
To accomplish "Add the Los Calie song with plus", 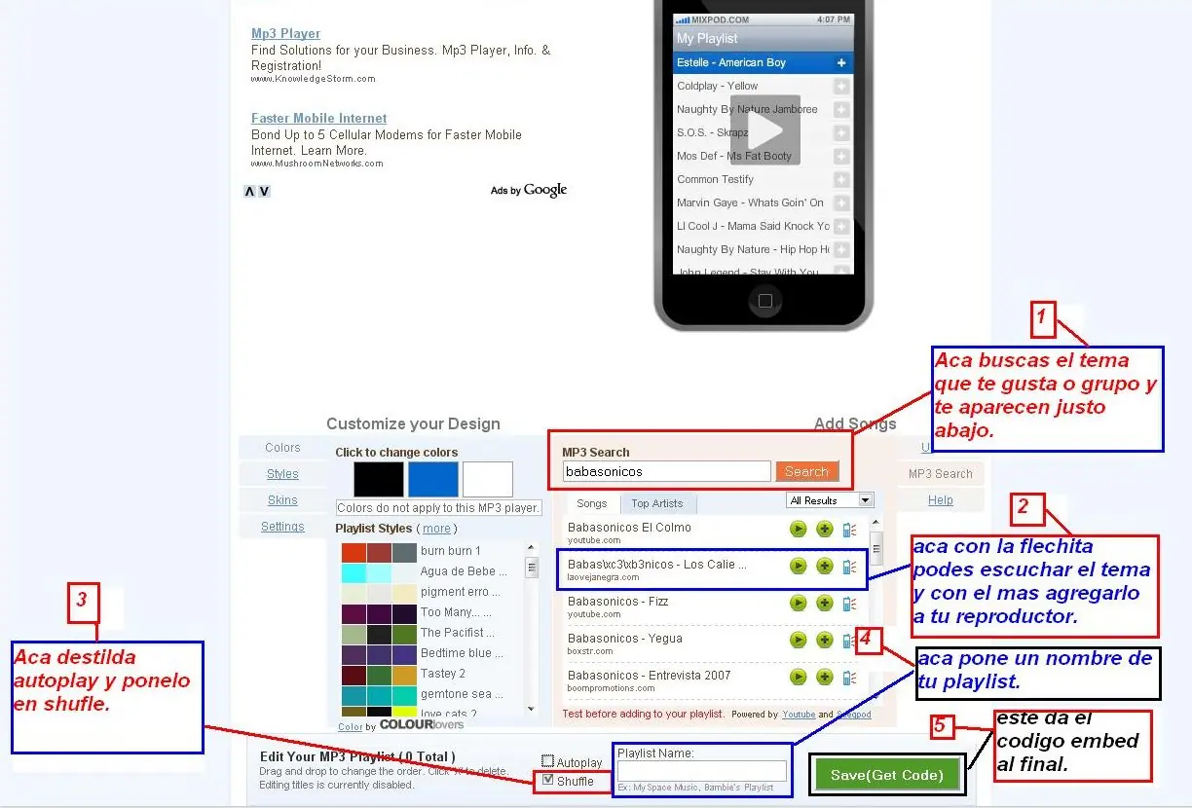I will 825,567.
